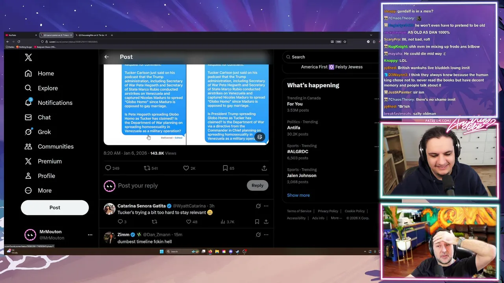Open Chat in sidebar
The image size is (504, 283).
38,117
